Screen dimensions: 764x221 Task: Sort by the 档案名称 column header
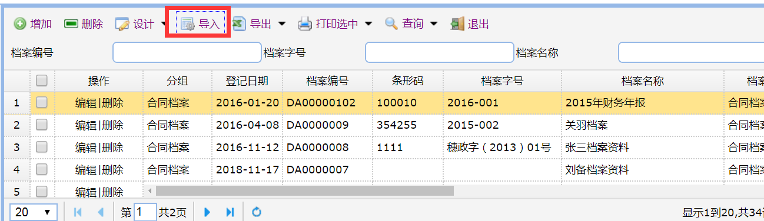click(643, 81)
